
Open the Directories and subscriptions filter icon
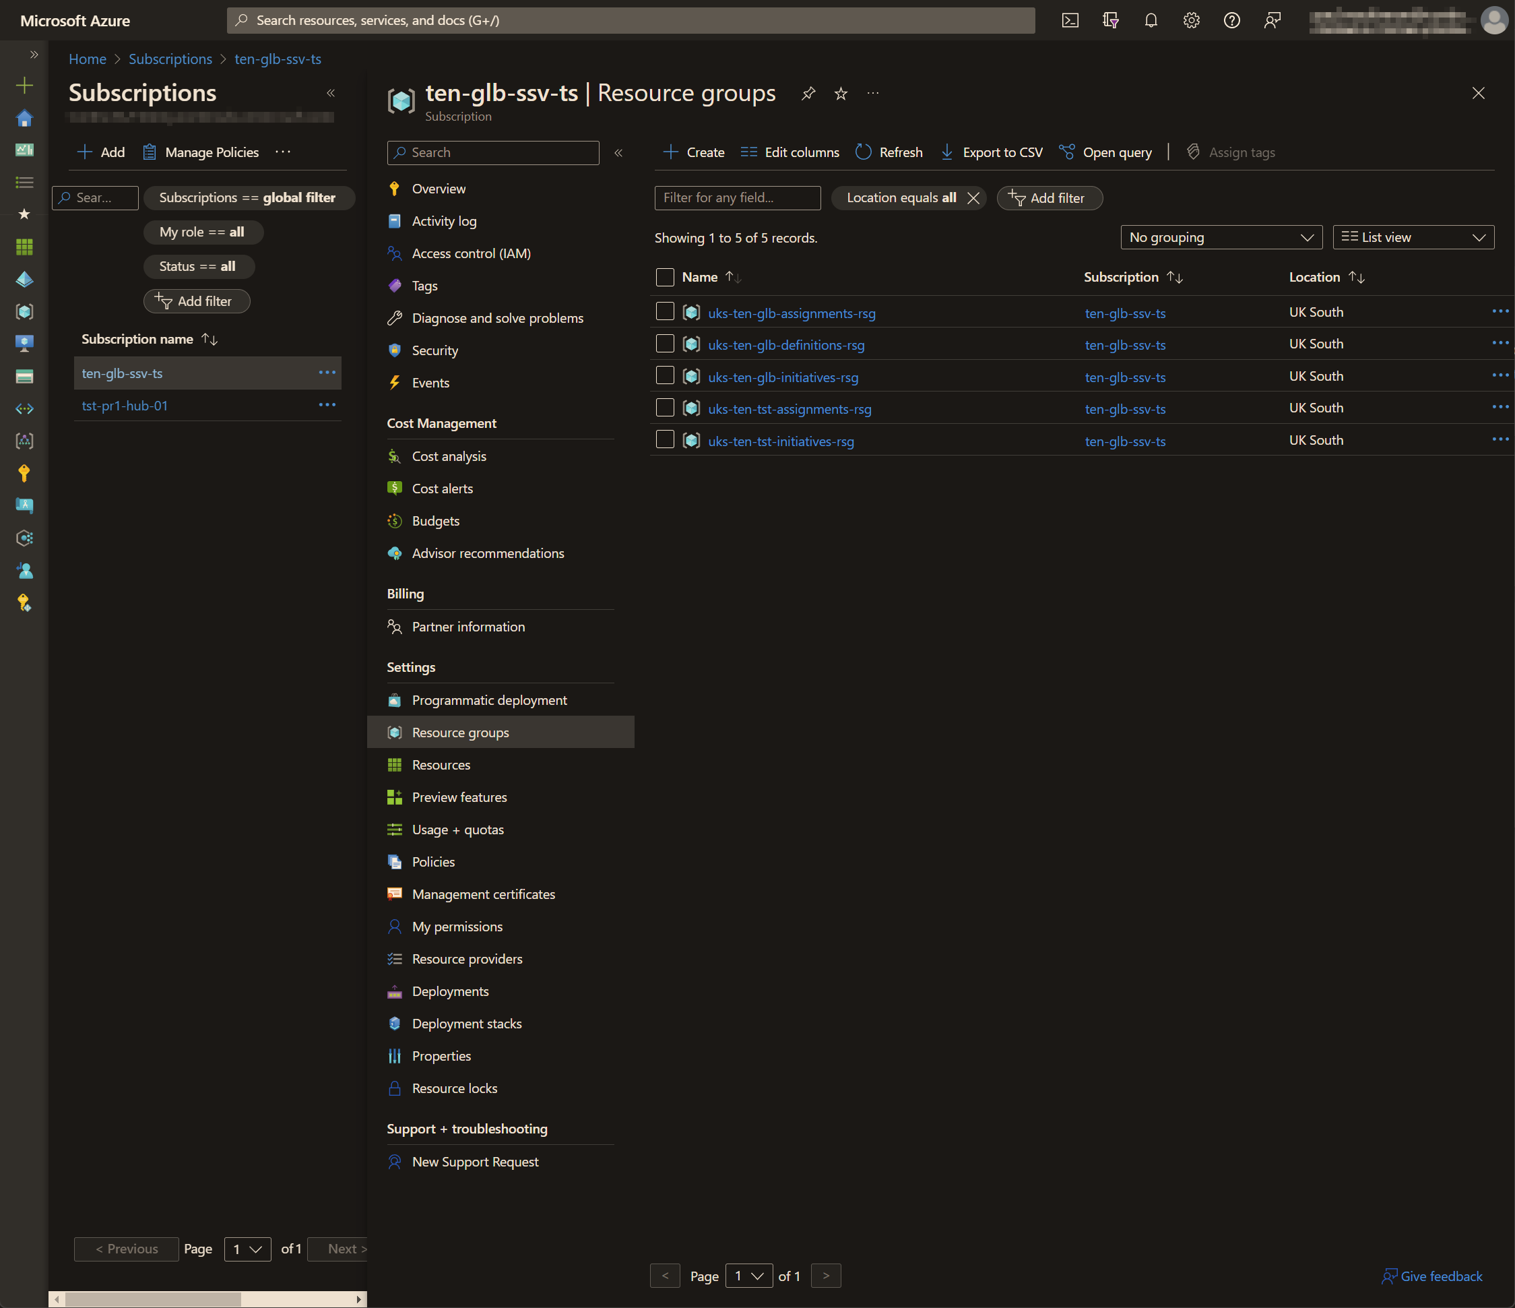pos(1111,20)
